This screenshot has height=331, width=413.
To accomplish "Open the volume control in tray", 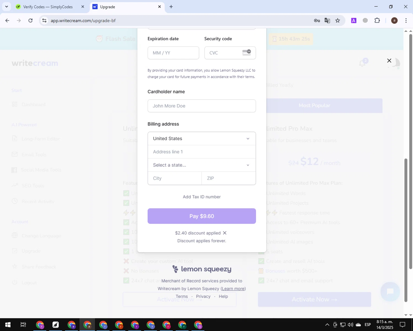I will [x=350, y=325].
